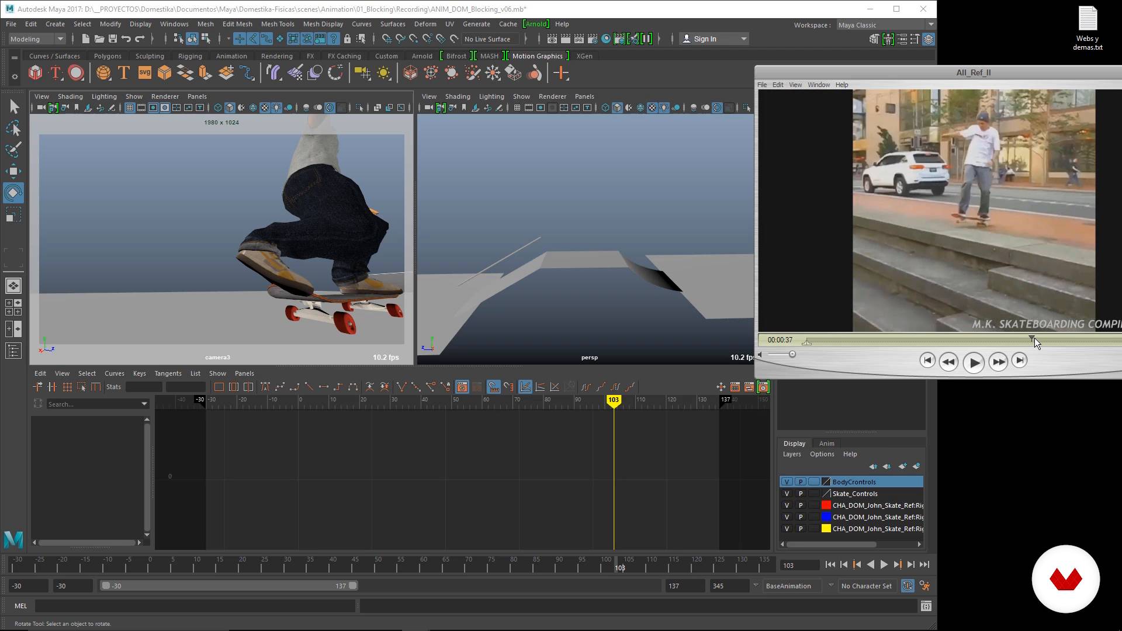Toggle visibility V of BodyControls layer
Image resolution: width=1122 pixels, height=631 pixels.
(787, 482)
